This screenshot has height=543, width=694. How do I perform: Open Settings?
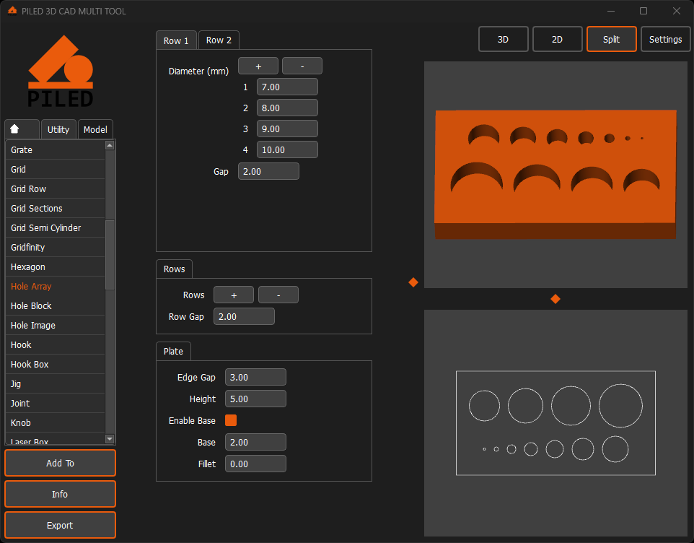[665, 39]
